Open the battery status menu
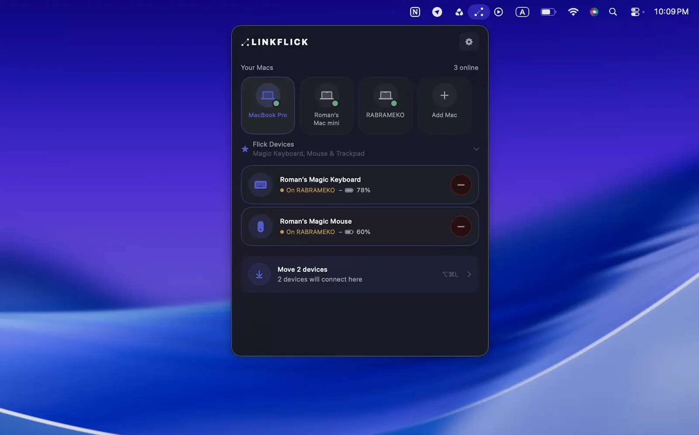The width and height of the screenshot is (699, 435). point(548,12)
